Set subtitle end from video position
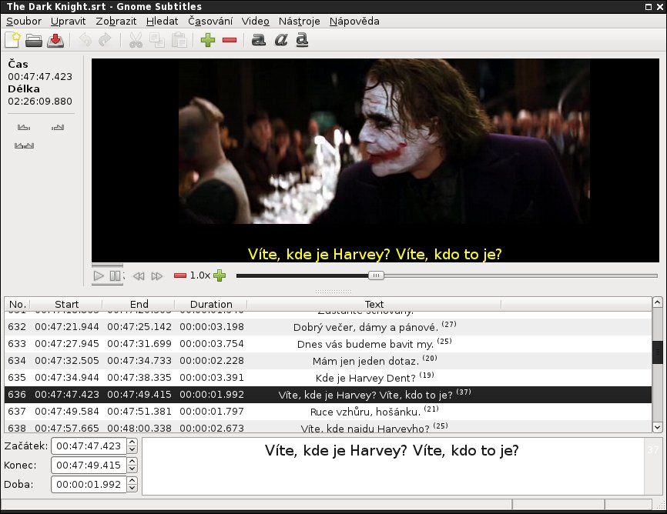This screenshot has width=667, height=514. (x=58, y=127)
